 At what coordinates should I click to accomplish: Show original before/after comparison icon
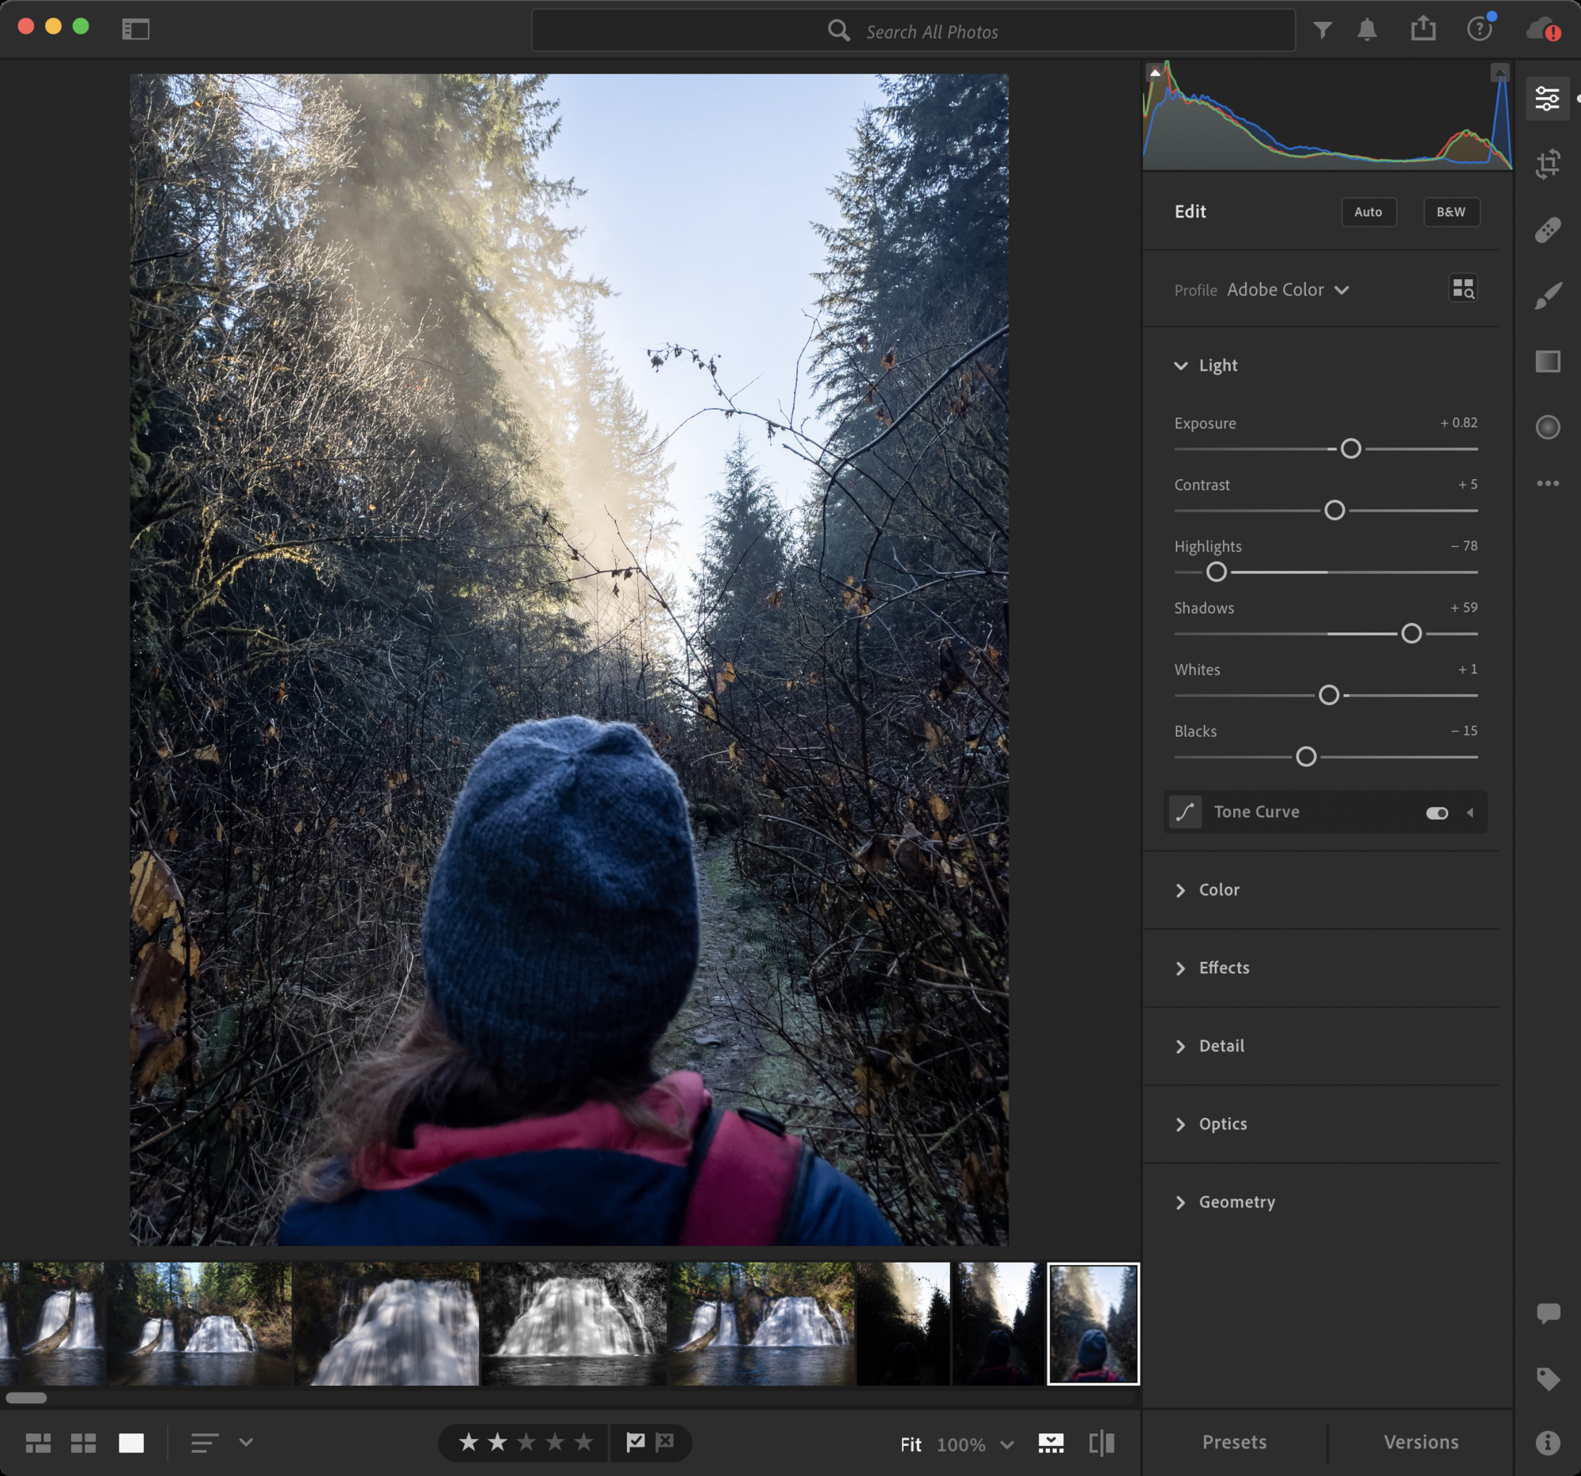[x=1101, y=1443]
